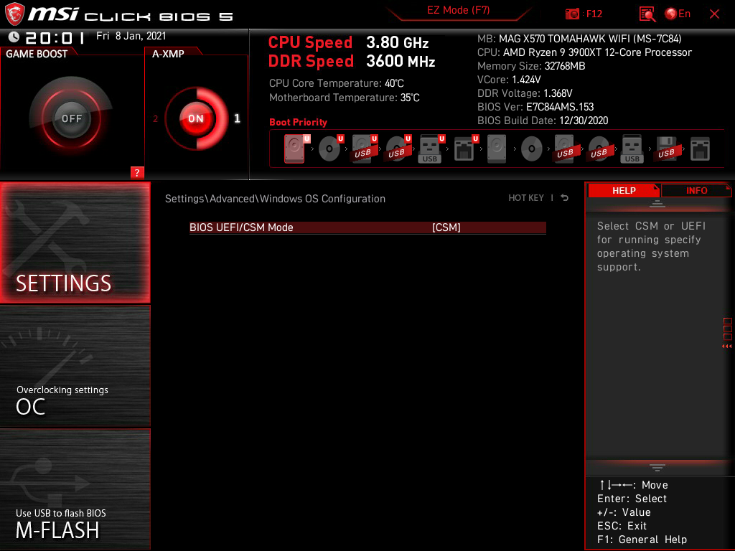Select the UEFI USB key boot icon
Viewport: 735px width, 551px height.
(x=431, y=149)
